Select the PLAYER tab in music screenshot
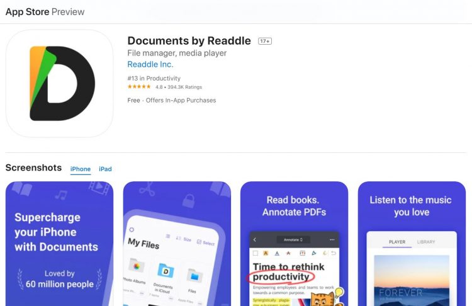The width and height of the screenshot is (472, 306). point(397,242)
